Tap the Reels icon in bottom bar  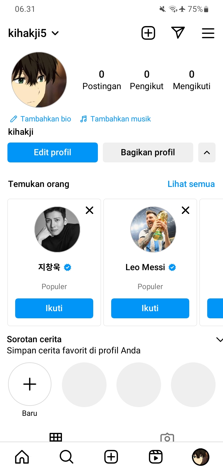tap(155, 457)
